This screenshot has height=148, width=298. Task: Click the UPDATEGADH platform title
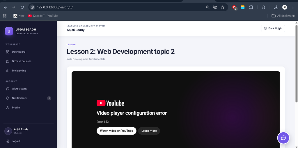coord(26,29)
